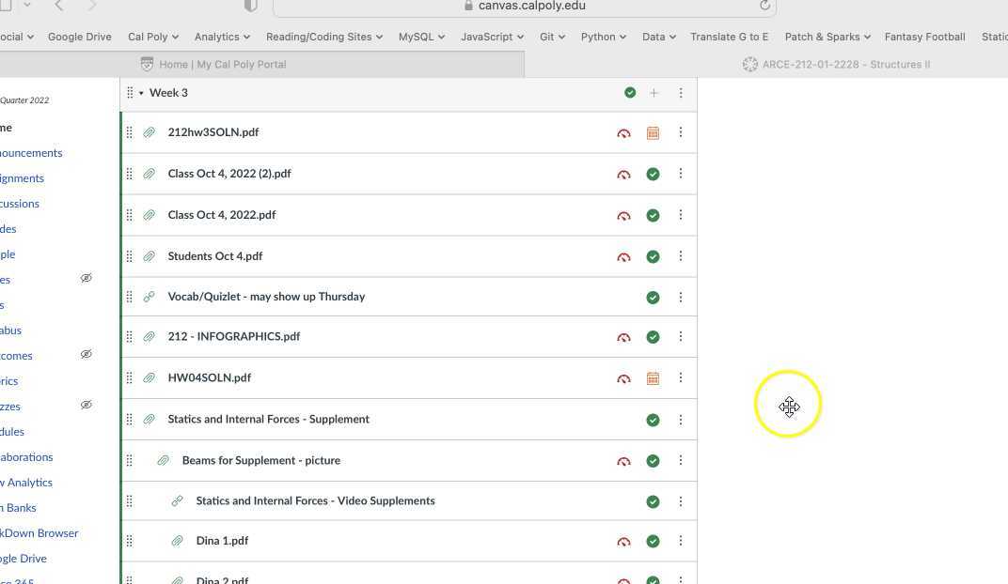Click the drag handle for Class Oct 4, 2022.pdf
The width and height of the screenshot is (1008, 584).
tap(130, 215)
